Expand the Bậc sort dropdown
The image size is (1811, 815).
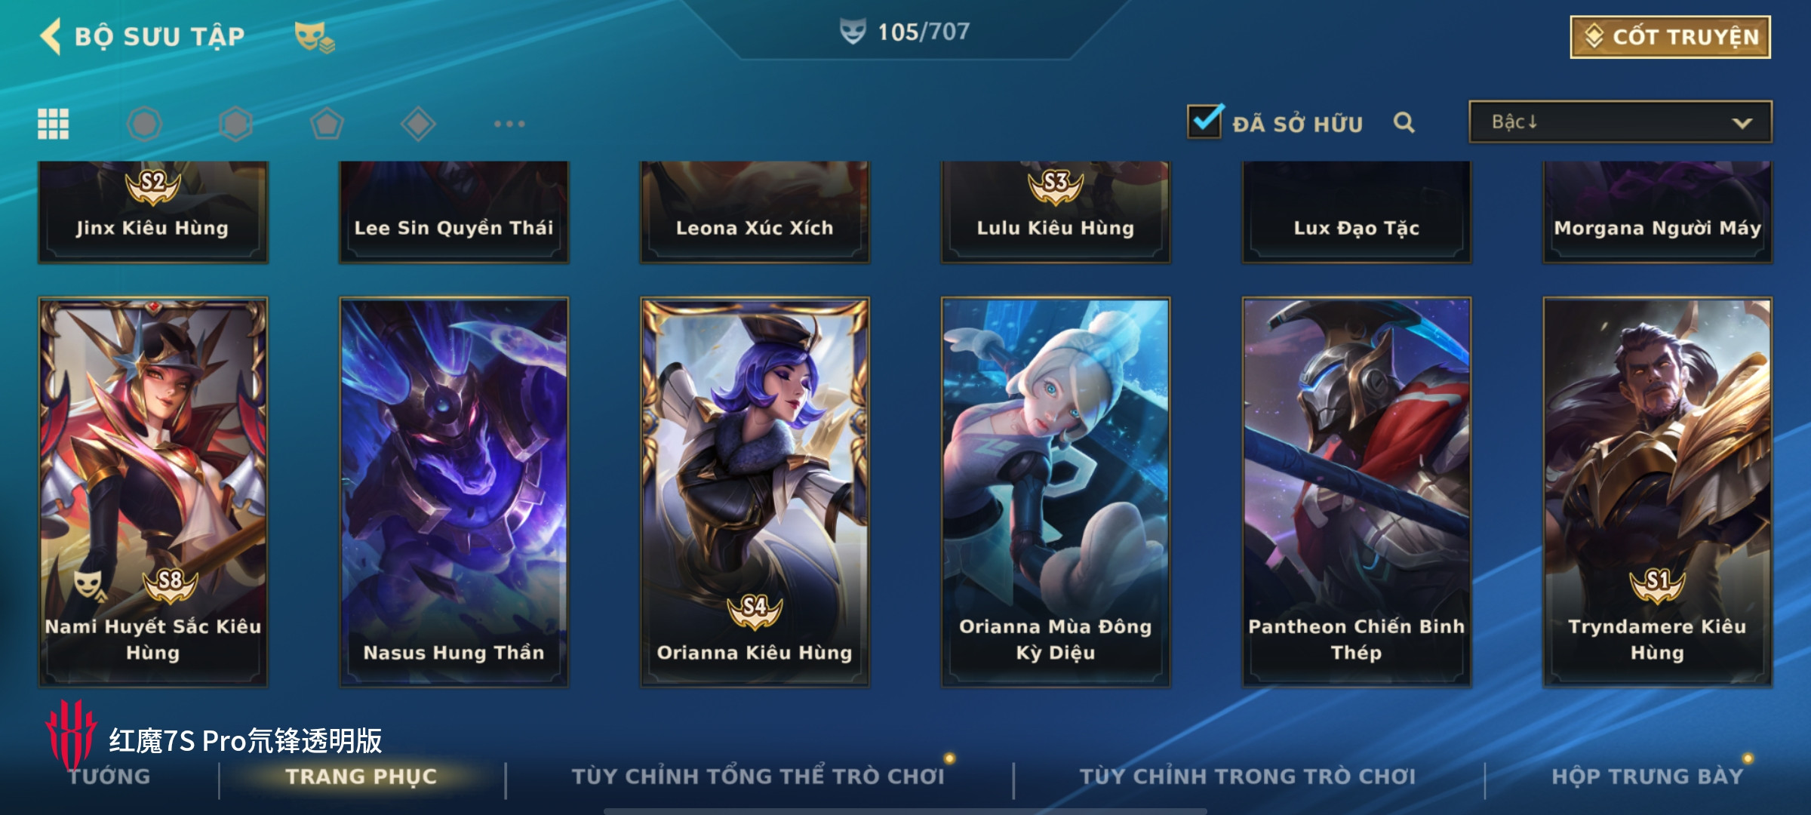(1620, 121)
